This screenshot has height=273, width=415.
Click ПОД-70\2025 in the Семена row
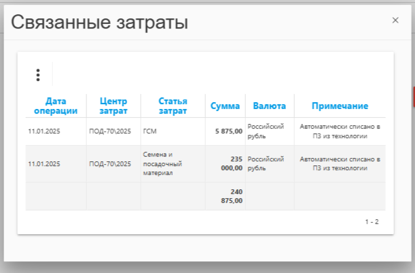point(109,164)
